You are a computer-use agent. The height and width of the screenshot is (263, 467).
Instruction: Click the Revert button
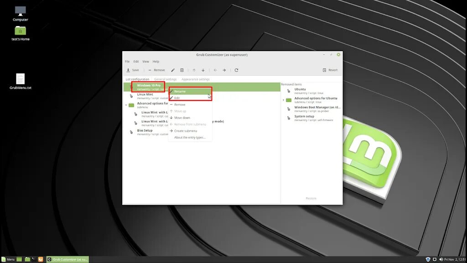click(330, 70)
